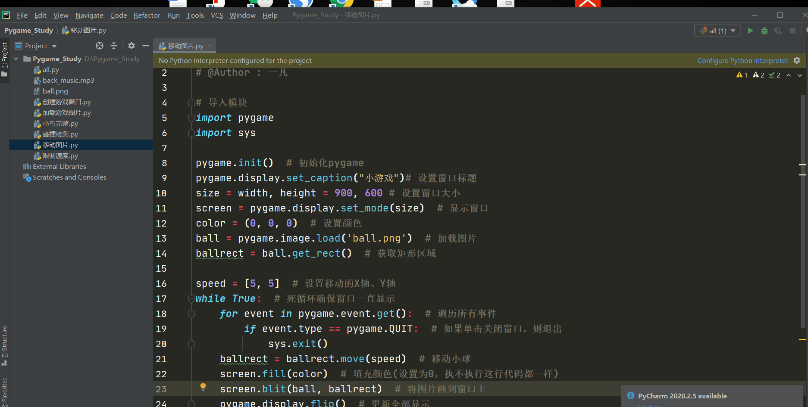This screenshot has width=808, height=407.
Task: Click the editor vertical scrollbar
Action: [803, 211]
